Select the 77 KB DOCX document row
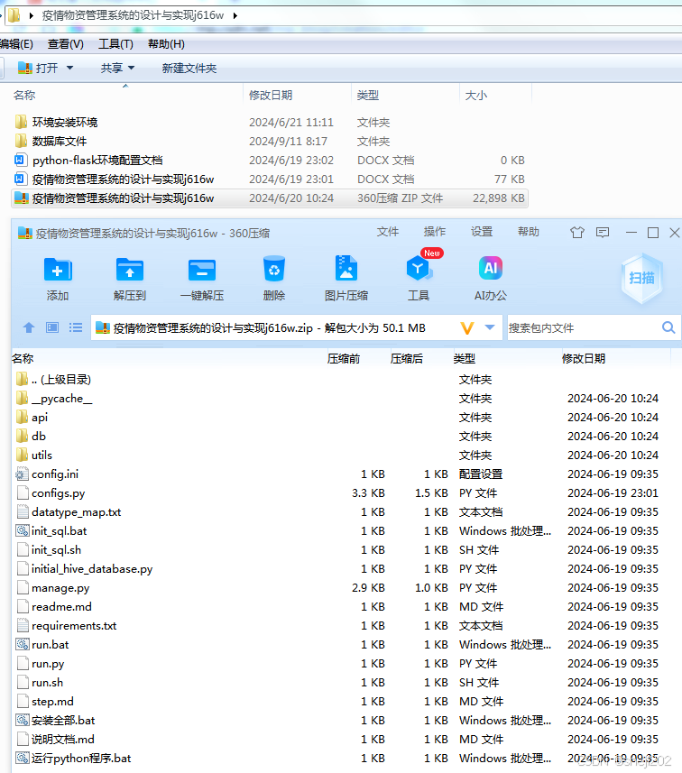 pos(270,179)
